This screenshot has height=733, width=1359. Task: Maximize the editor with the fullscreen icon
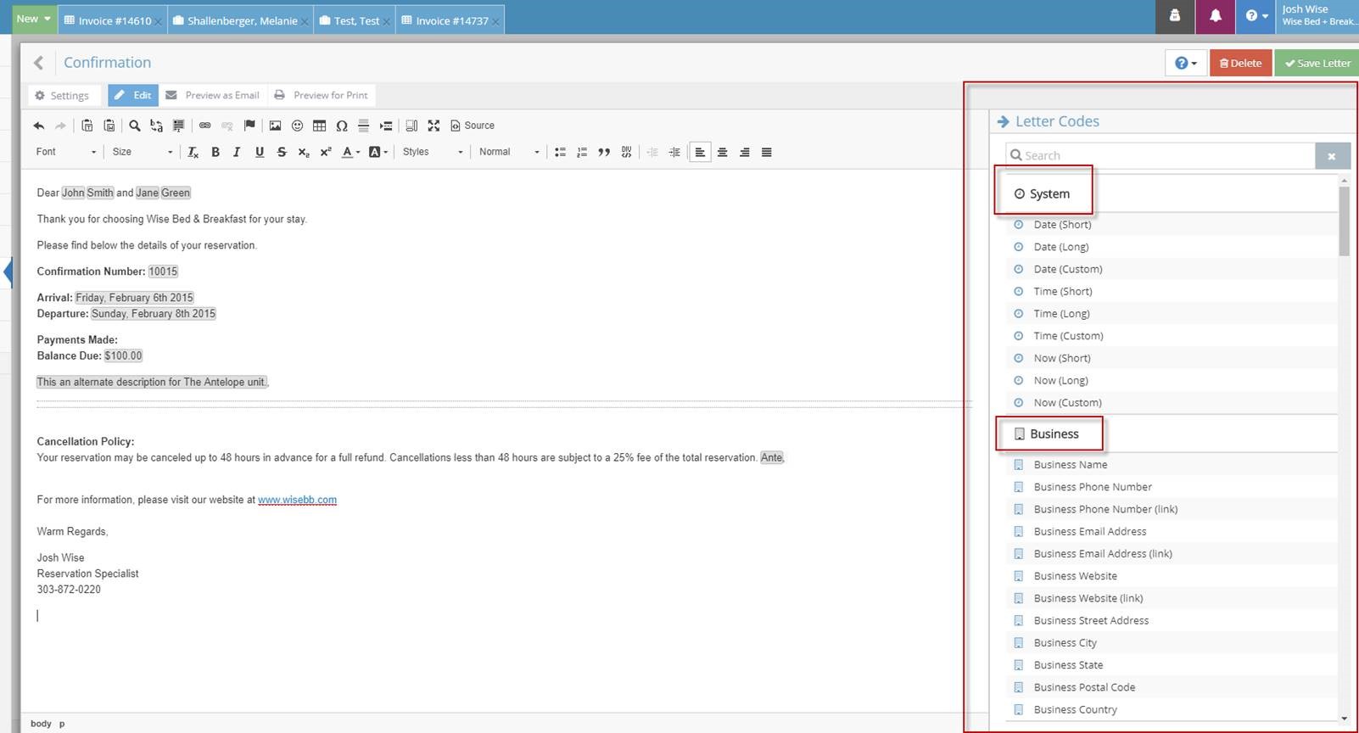[433, 126]
